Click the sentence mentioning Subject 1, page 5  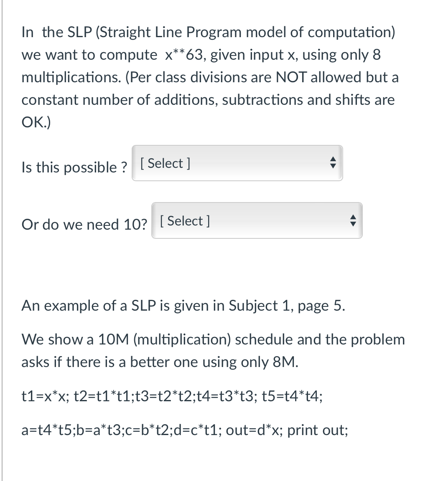183,306
